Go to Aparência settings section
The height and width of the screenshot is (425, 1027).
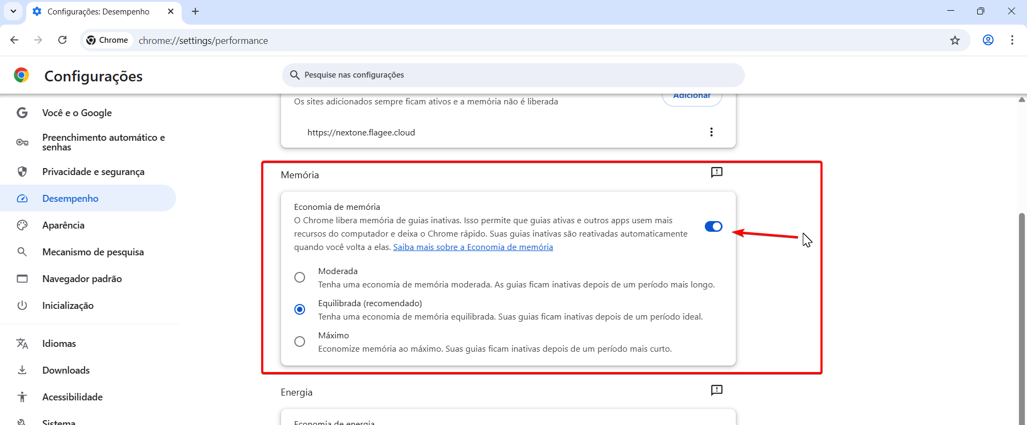coord(63,225)
